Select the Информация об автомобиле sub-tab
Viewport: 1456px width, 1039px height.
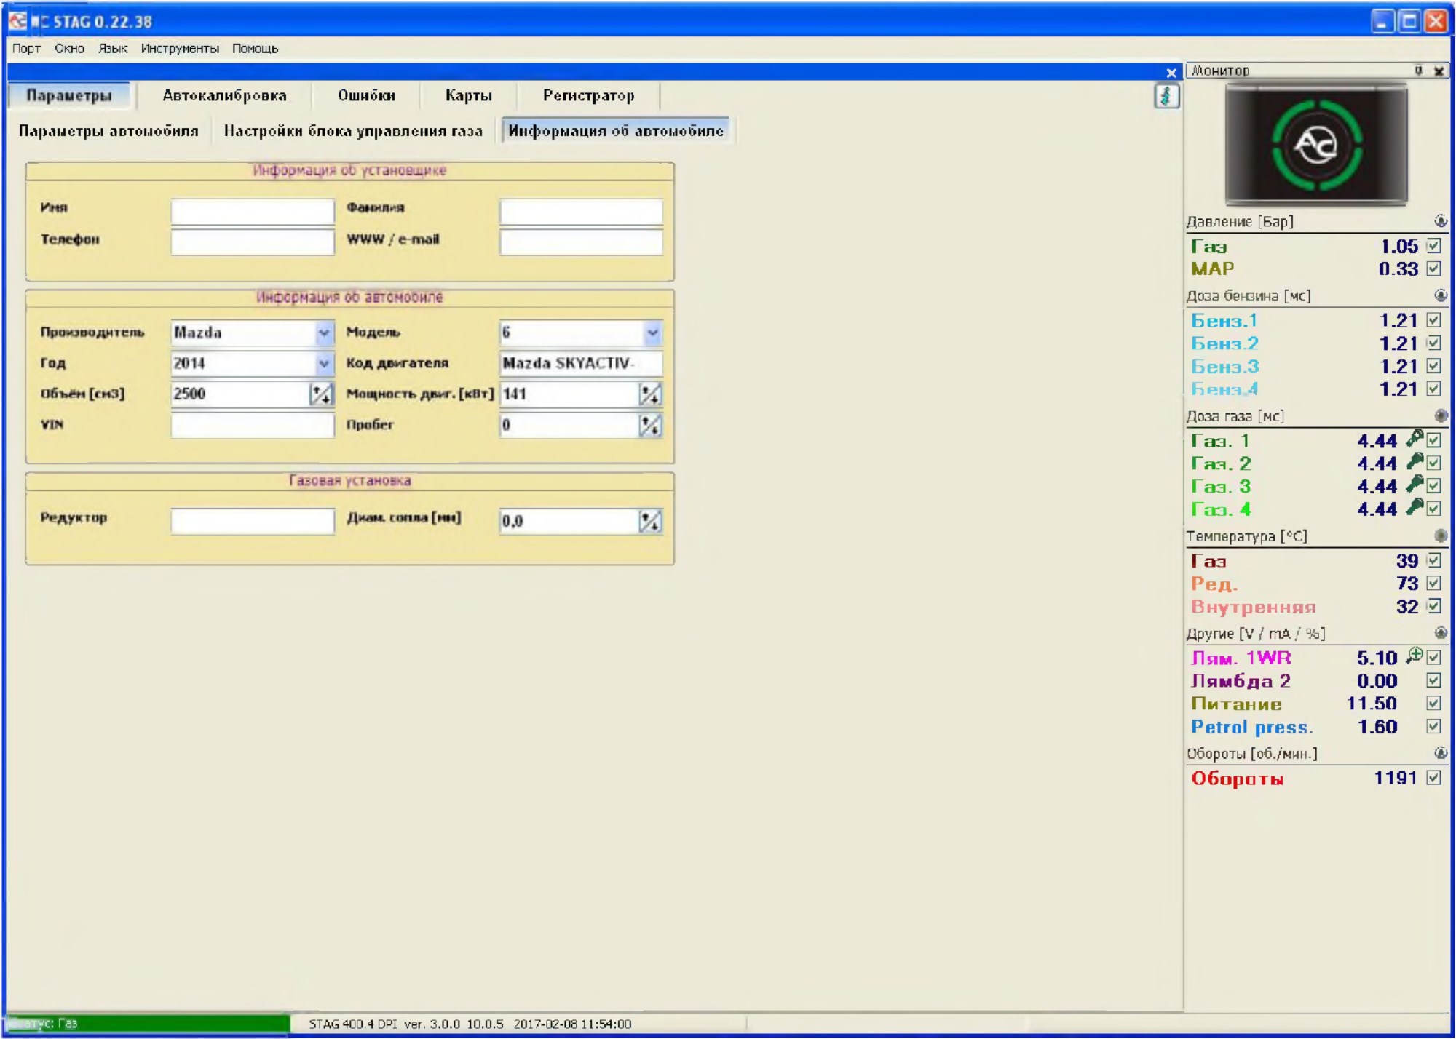tap(616, 131)
